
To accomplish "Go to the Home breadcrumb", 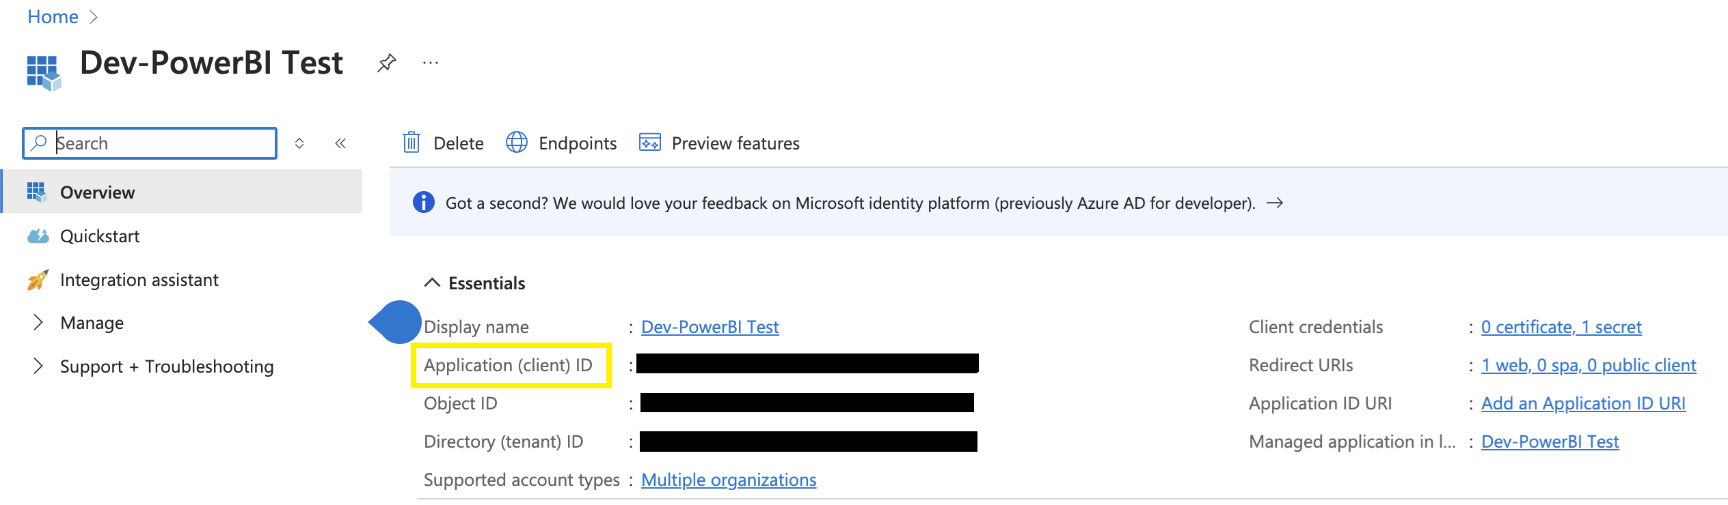I will click(x=53, y=17).
